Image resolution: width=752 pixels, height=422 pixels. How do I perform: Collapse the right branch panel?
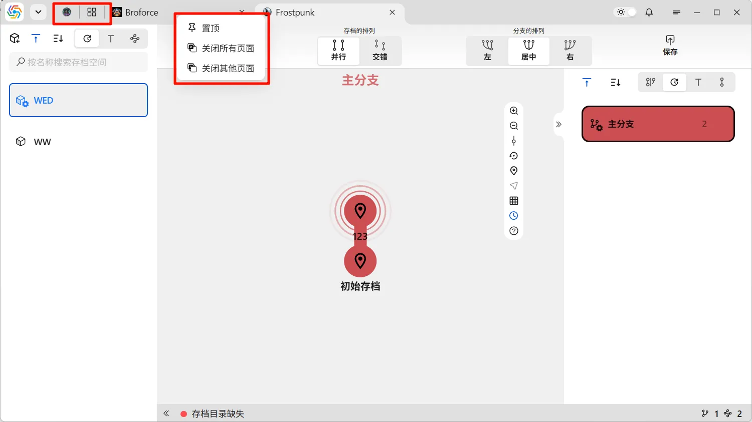click(x=558, y=124)
